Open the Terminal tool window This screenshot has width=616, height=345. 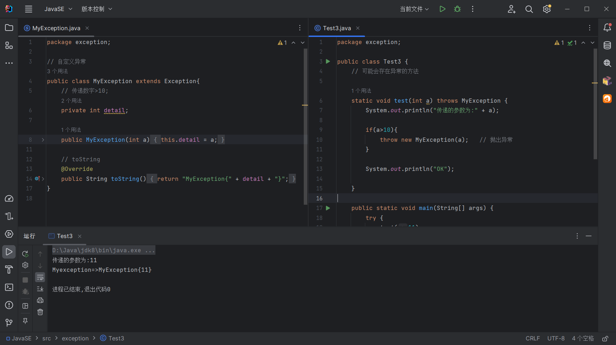coord(9,287)
